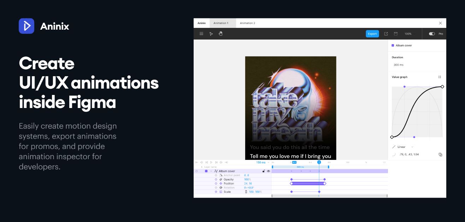Image resolution: width=465 pixels, height=222 pixels.
Task: Click the top-right end point of value graph
Action: pyautogui.click(x=442, y=86)
